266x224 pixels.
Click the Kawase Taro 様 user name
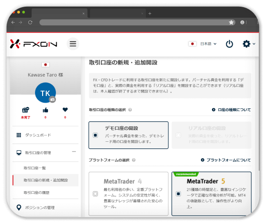click(x=46, y=75)
